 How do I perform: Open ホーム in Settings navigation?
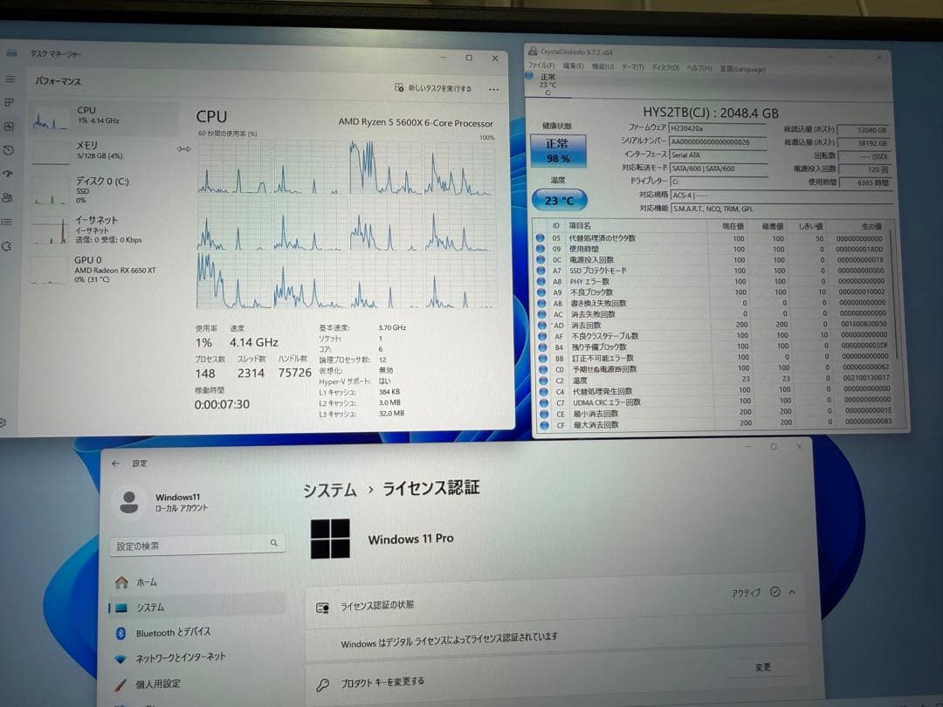196,582
